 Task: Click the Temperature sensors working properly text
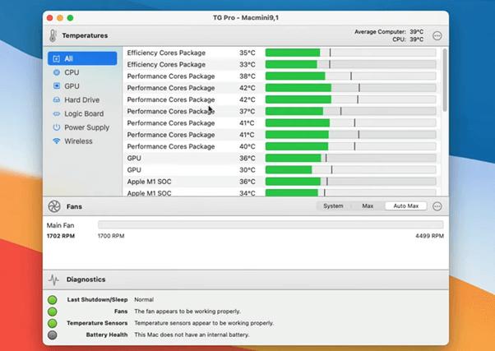coord(204,323)
